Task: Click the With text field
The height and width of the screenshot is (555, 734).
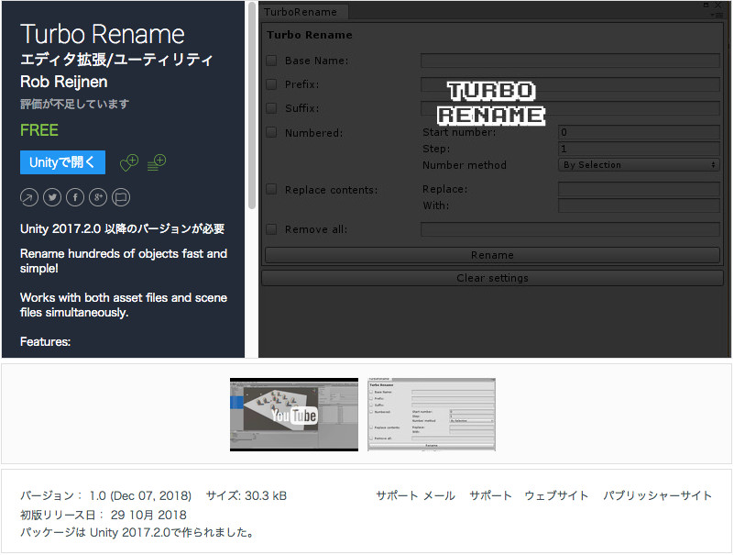Action: pyautogui.click(x=639, y=205)
